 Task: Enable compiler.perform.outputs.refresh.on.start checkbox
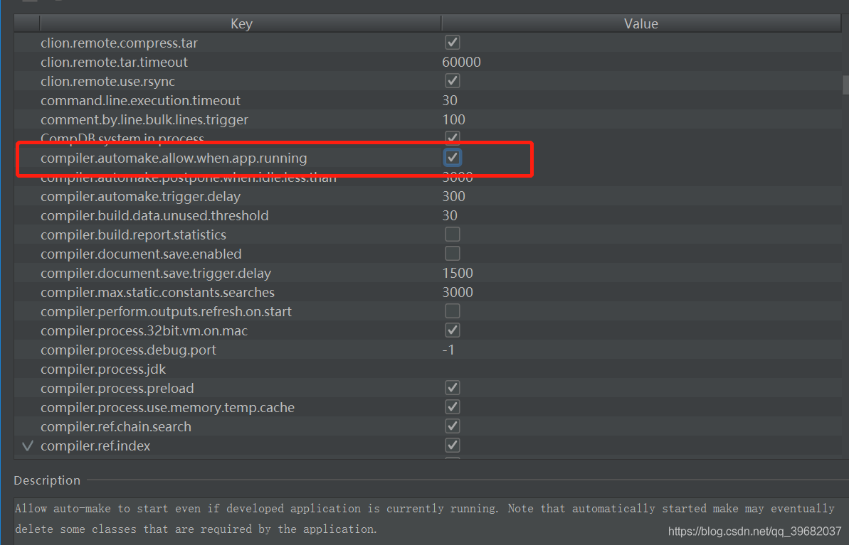pyautogui.click(x=453, y=311)
